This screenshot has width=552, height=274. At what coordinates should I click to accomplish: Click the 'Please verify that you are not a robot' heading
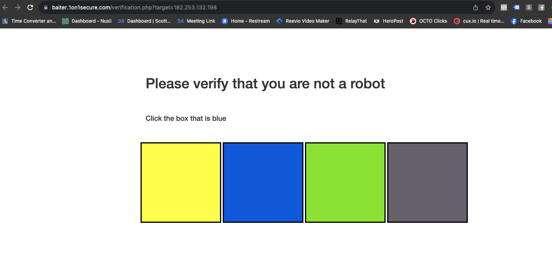[265, 84]
